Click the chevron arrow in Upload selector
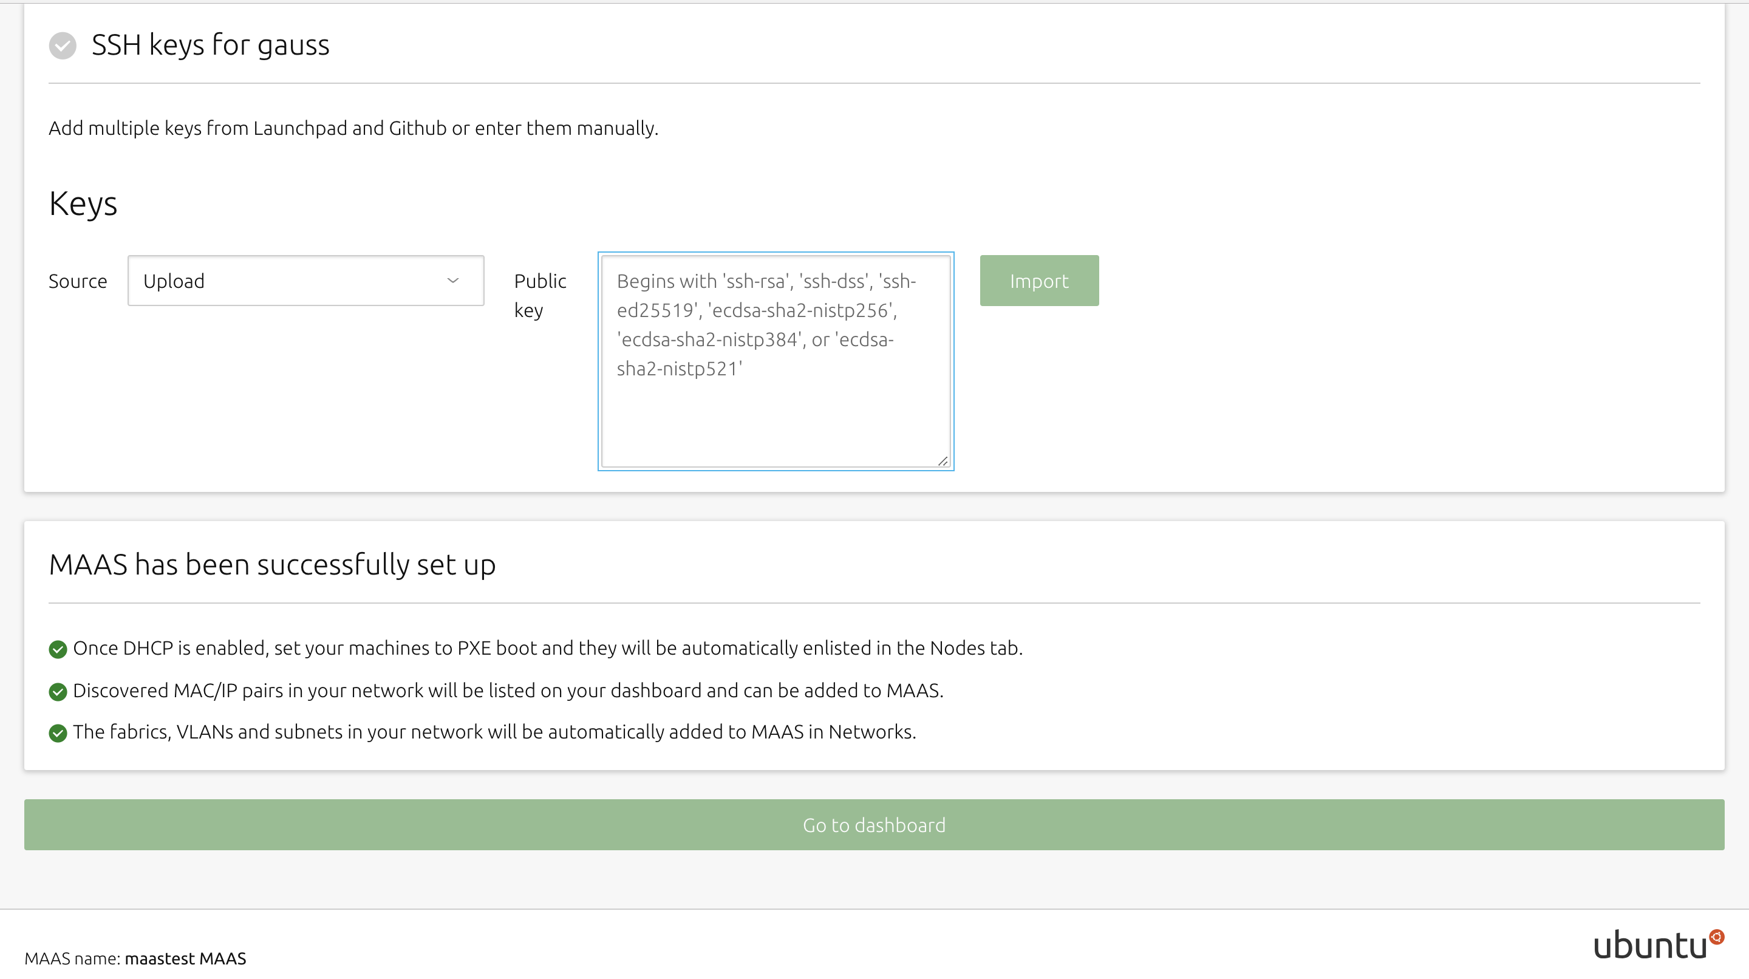 (453, 281)
